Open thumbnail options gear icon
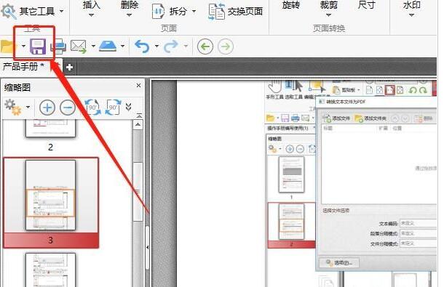444x287 pixels. pos(13,107)
